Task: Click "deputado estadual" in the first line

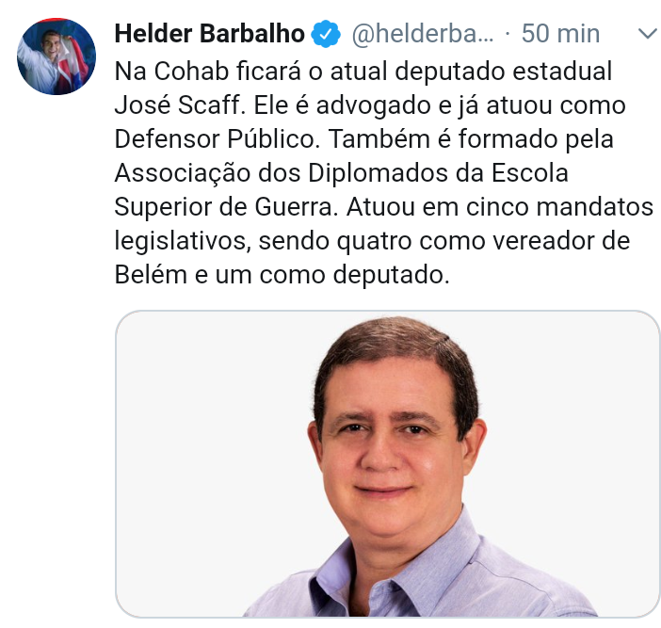Action: click(504, 72)
